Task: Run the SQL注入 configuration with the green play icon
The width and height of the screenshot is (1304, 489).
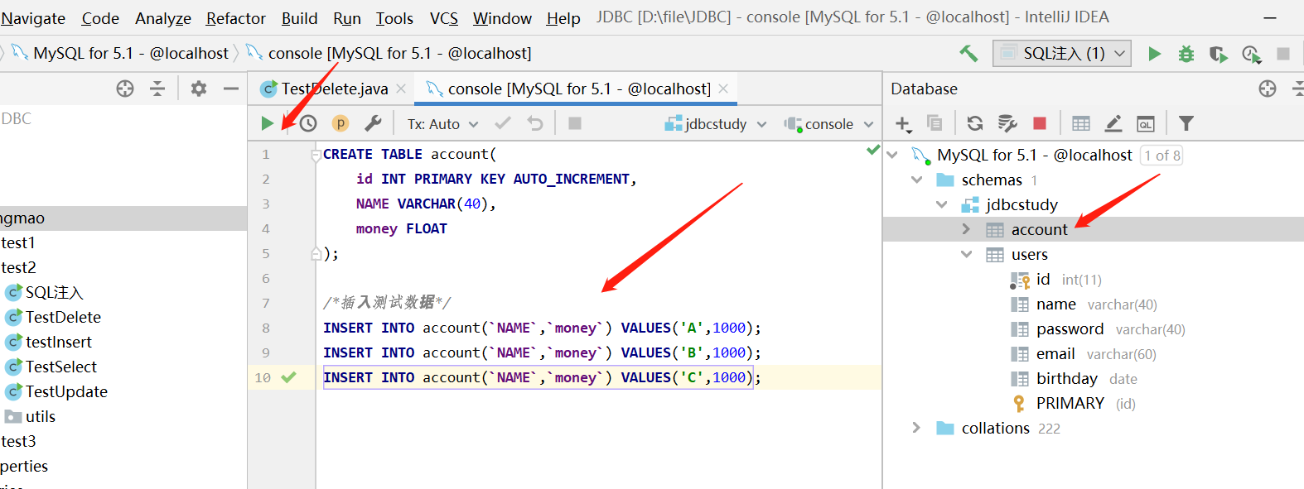Action: tap(1154, 54)
